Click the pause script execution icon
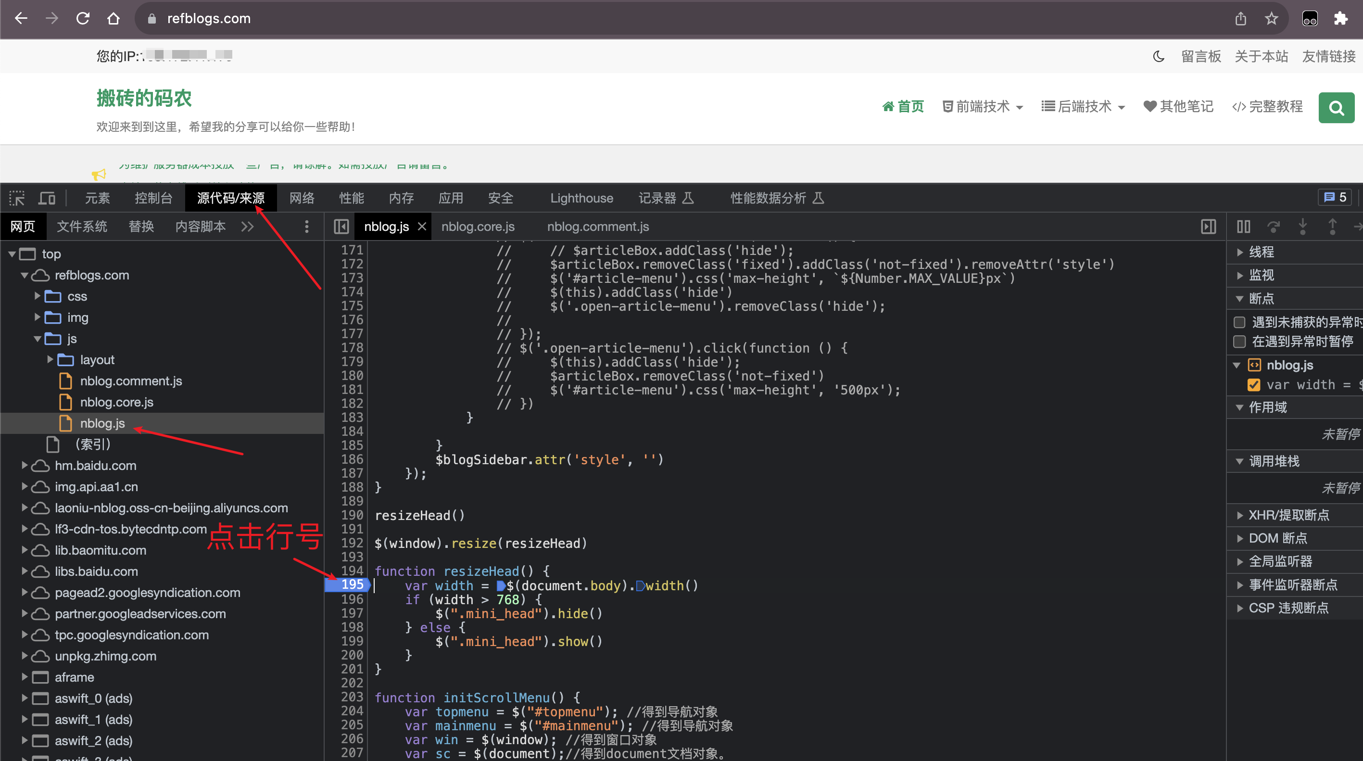This screenshot has width=1363, height=761. point(1243,227)
